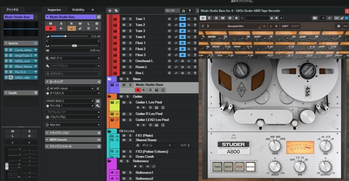The width and height of the screenshot is (349, 181).
Task: Click the A compare button in Studer plugin
Action: pyautogui.click(x=271, y=26)
